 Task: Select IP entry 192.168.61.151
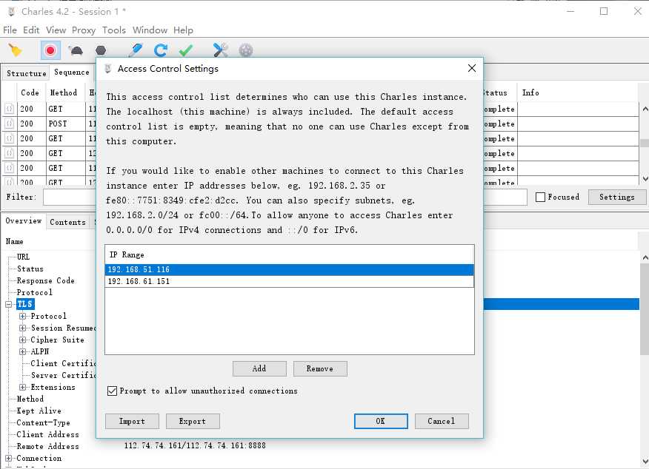tap(290, 281)
